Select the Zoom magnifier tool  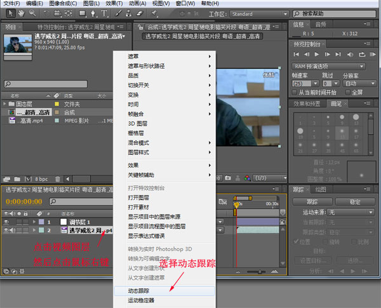(x=32, y=13)
